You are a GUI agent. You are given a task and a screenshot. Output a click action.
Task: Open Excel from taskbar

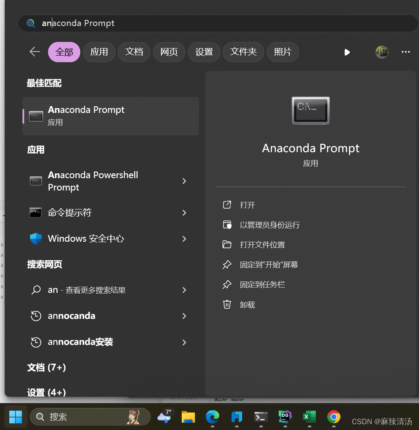pyautogui.click(x=309, y=417)
